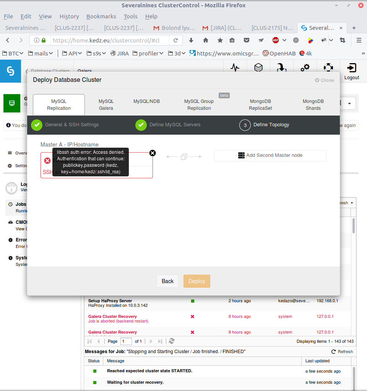Open Firefox downloads arrow icon
The image size is (367, 391).
191,41
